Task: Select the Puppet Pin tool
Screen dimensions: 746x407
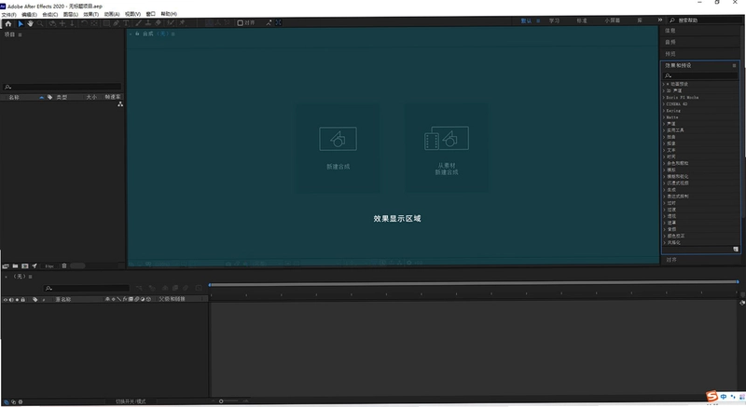Action: 182,22
